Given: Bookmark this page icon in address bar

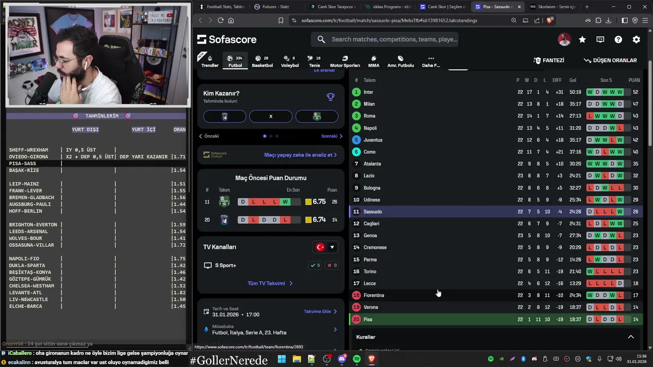Looking at the screenshot, I should pyautogui.click(x=281, y=20).
